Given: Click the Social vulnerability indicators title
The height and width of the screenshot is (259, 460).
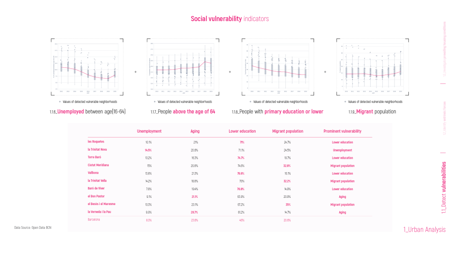Looking at the screenshot, I should (x=230, y=19).
